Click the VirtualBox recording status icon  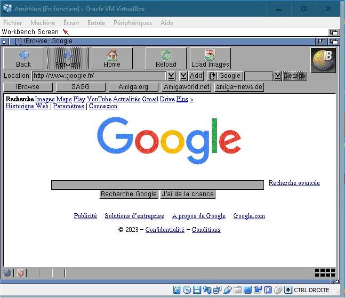click(258, 290)
